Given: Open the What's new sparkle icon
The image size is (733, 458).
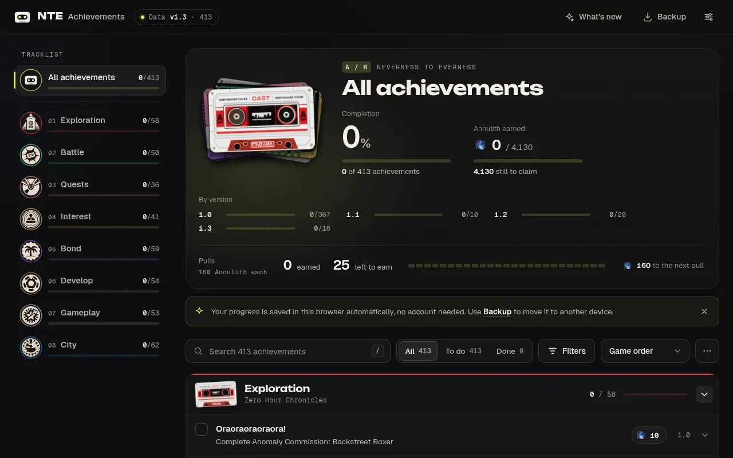Looking at the screenshot, I should (570, 17).
